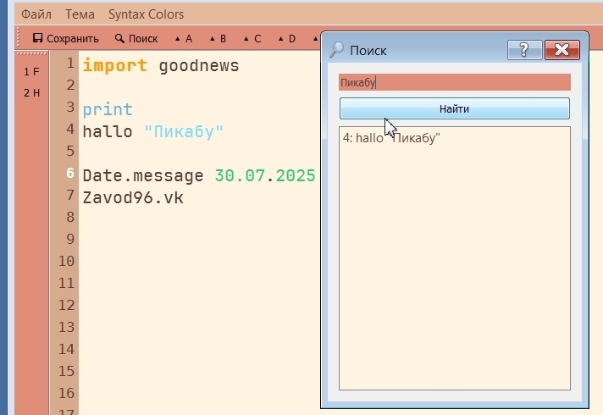The width and height of the screenshot is (603, 415).
Task: Click the Пикабу search input field
Action: tap(454, 82)
